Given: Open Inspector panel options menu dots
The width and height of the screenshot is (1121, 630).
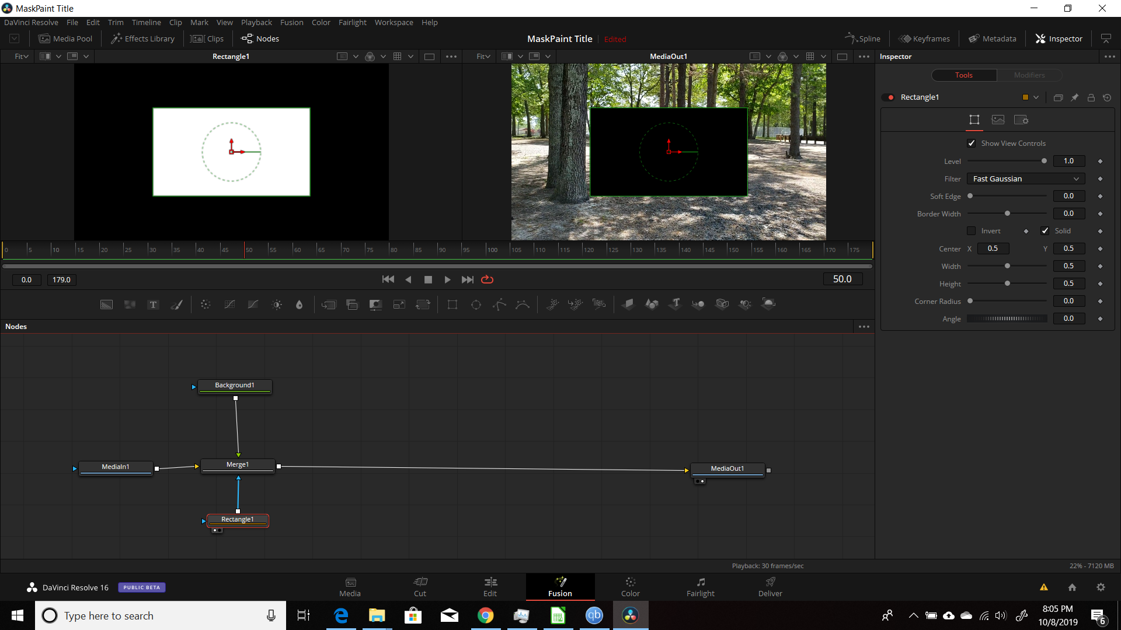Looking at the screenshot, I should point(1109,57).
